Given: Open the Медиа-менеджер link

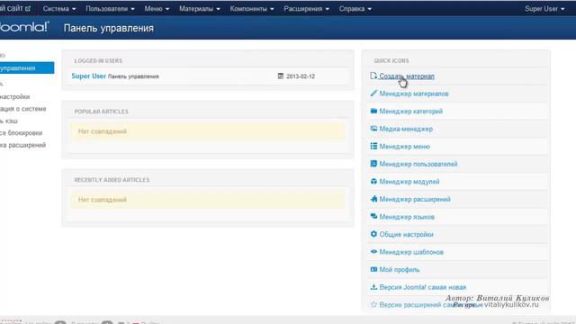Looking at the screenshot, I should coord(406,129).
